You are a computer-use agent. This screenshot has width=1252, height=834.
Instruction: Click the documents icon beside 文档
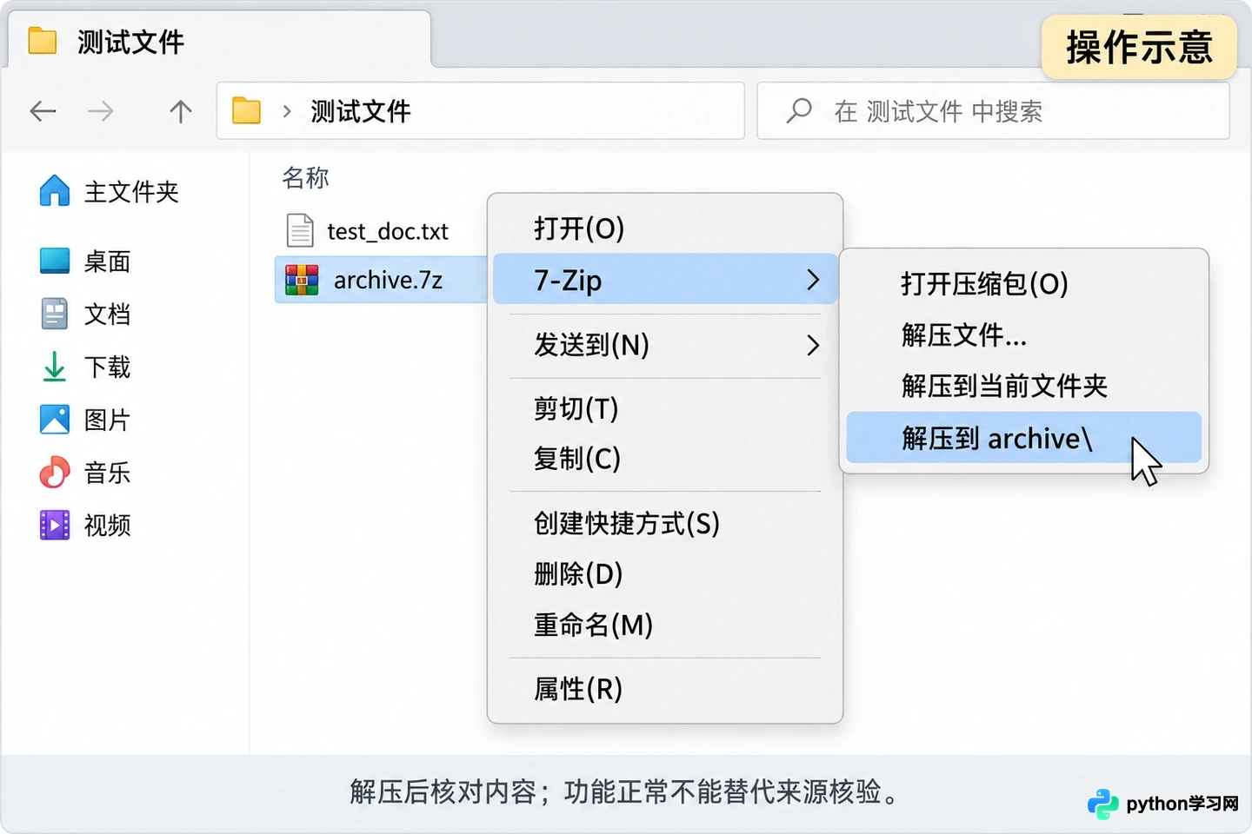tap(55, 314)
